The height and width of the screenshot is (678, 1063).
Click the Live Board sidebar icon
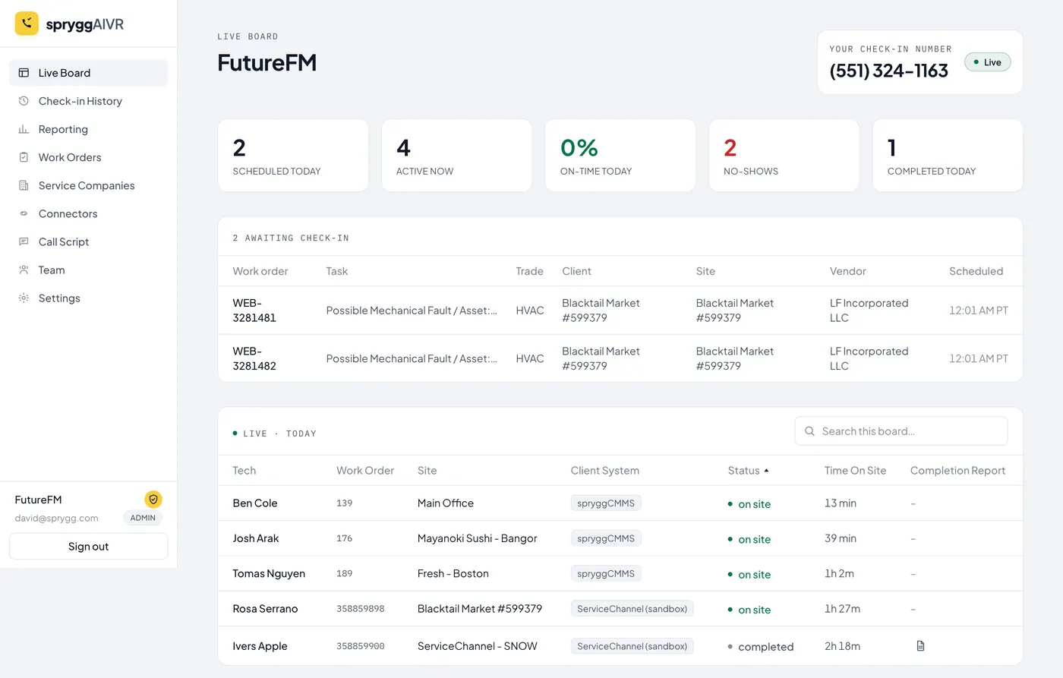click(24, 73)
